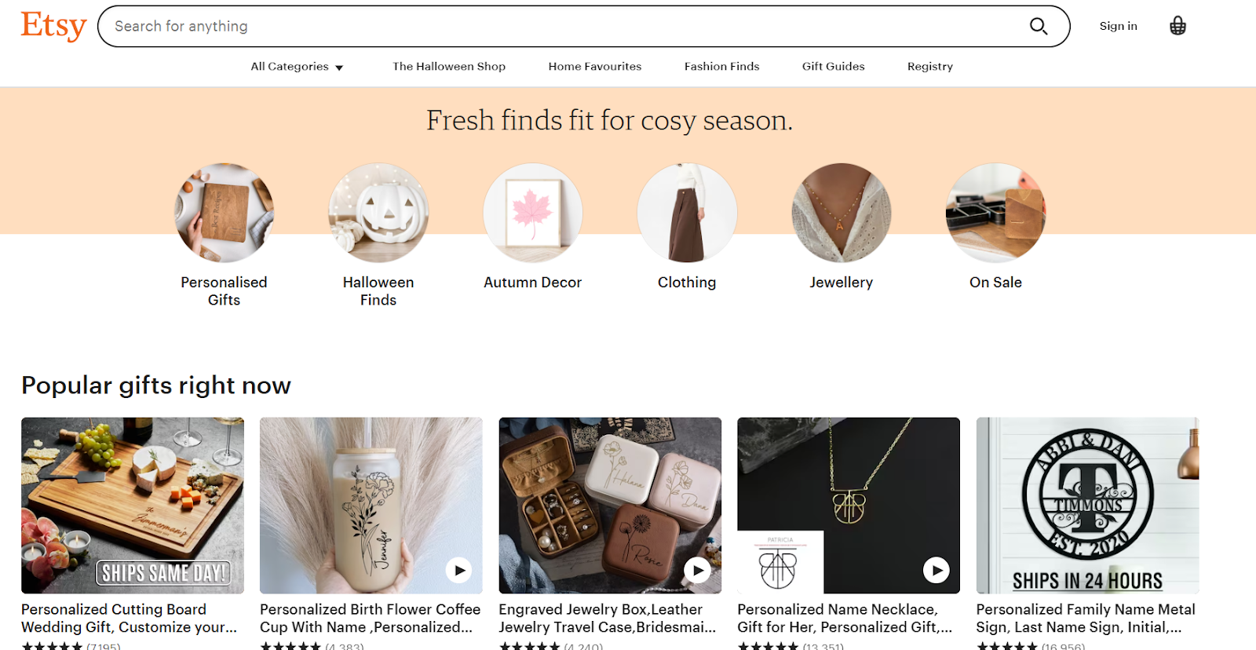Play the Birth Flower Coffee Cup video

(x=458, y=570)
